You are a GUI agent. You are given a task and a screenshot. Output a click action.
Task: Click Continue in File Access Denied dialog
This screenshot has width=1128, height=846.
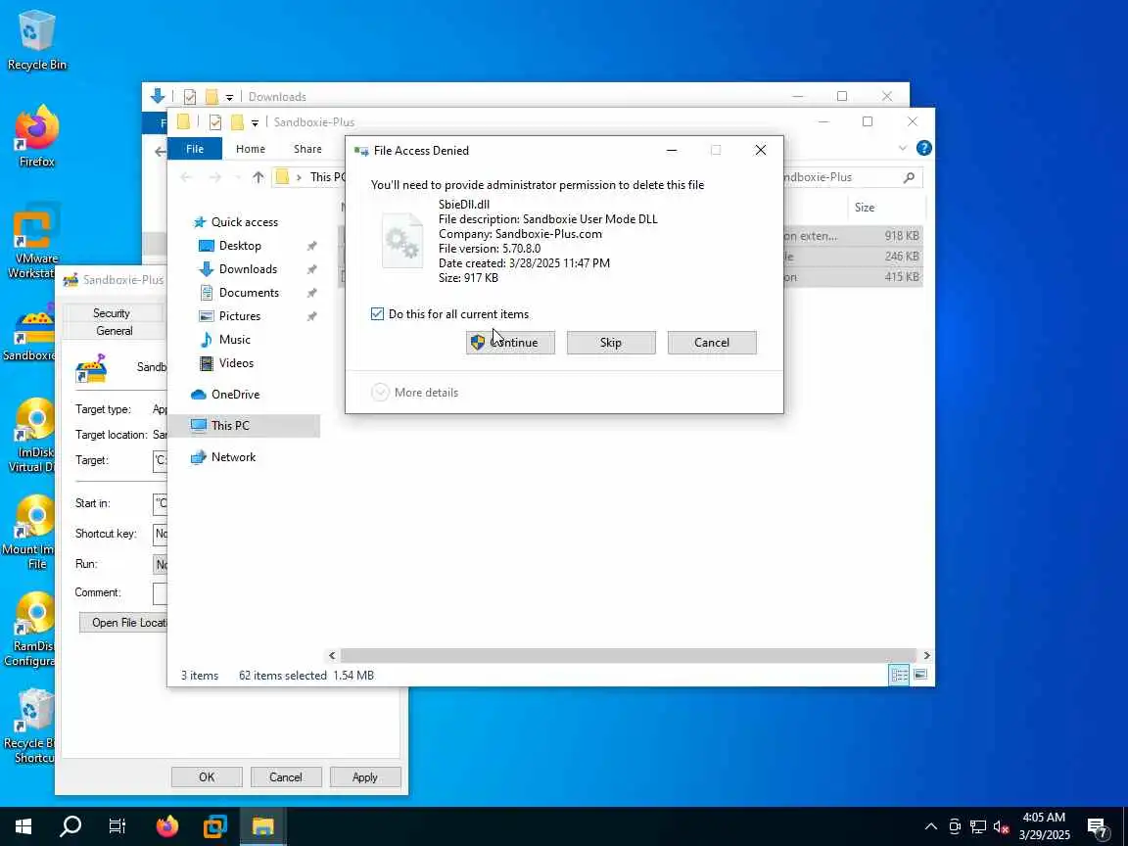[510, 343]
